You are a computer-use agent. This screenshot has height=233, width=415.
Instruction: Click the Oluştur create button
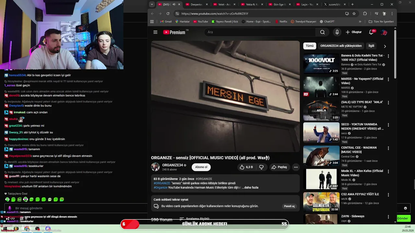354,32
